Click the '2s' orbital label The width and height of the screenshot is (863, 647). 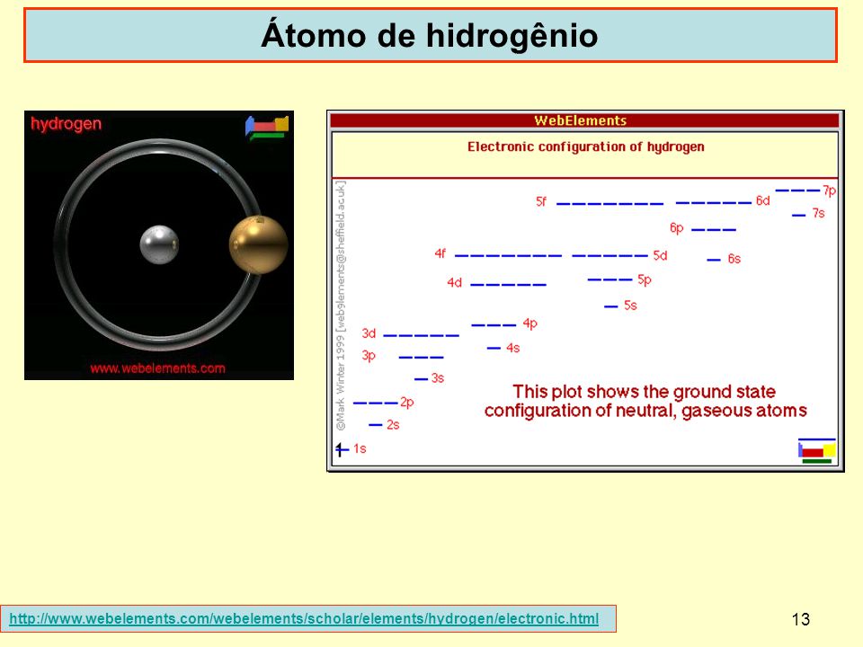pyautogui.click(x=393, y=425)
